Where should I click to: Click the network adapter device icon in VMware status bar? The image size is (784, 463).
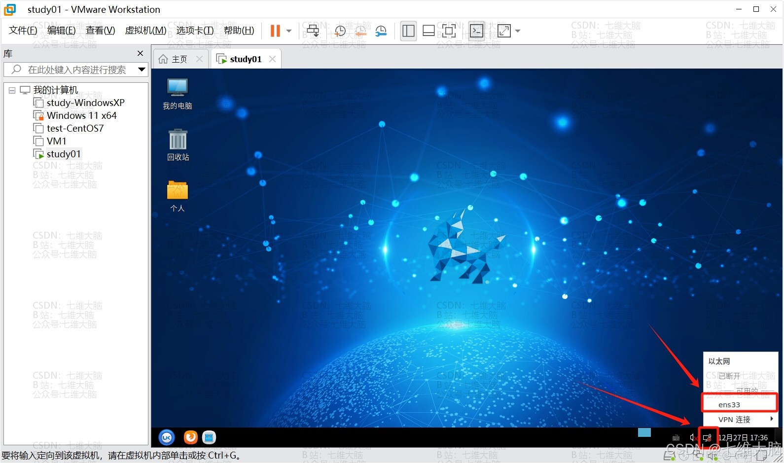[x=699, y=456]
